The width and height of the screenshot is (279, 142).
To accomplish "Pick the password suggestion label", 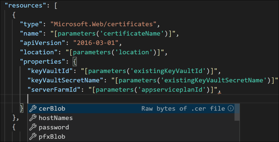I will (54, 127).
